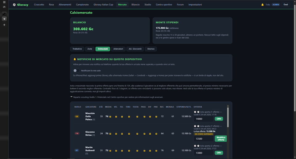This screenshot has width=296, height=159.
Task: Click the PAR lock in Maurizio Dalla Palma row
Action: 156,116
